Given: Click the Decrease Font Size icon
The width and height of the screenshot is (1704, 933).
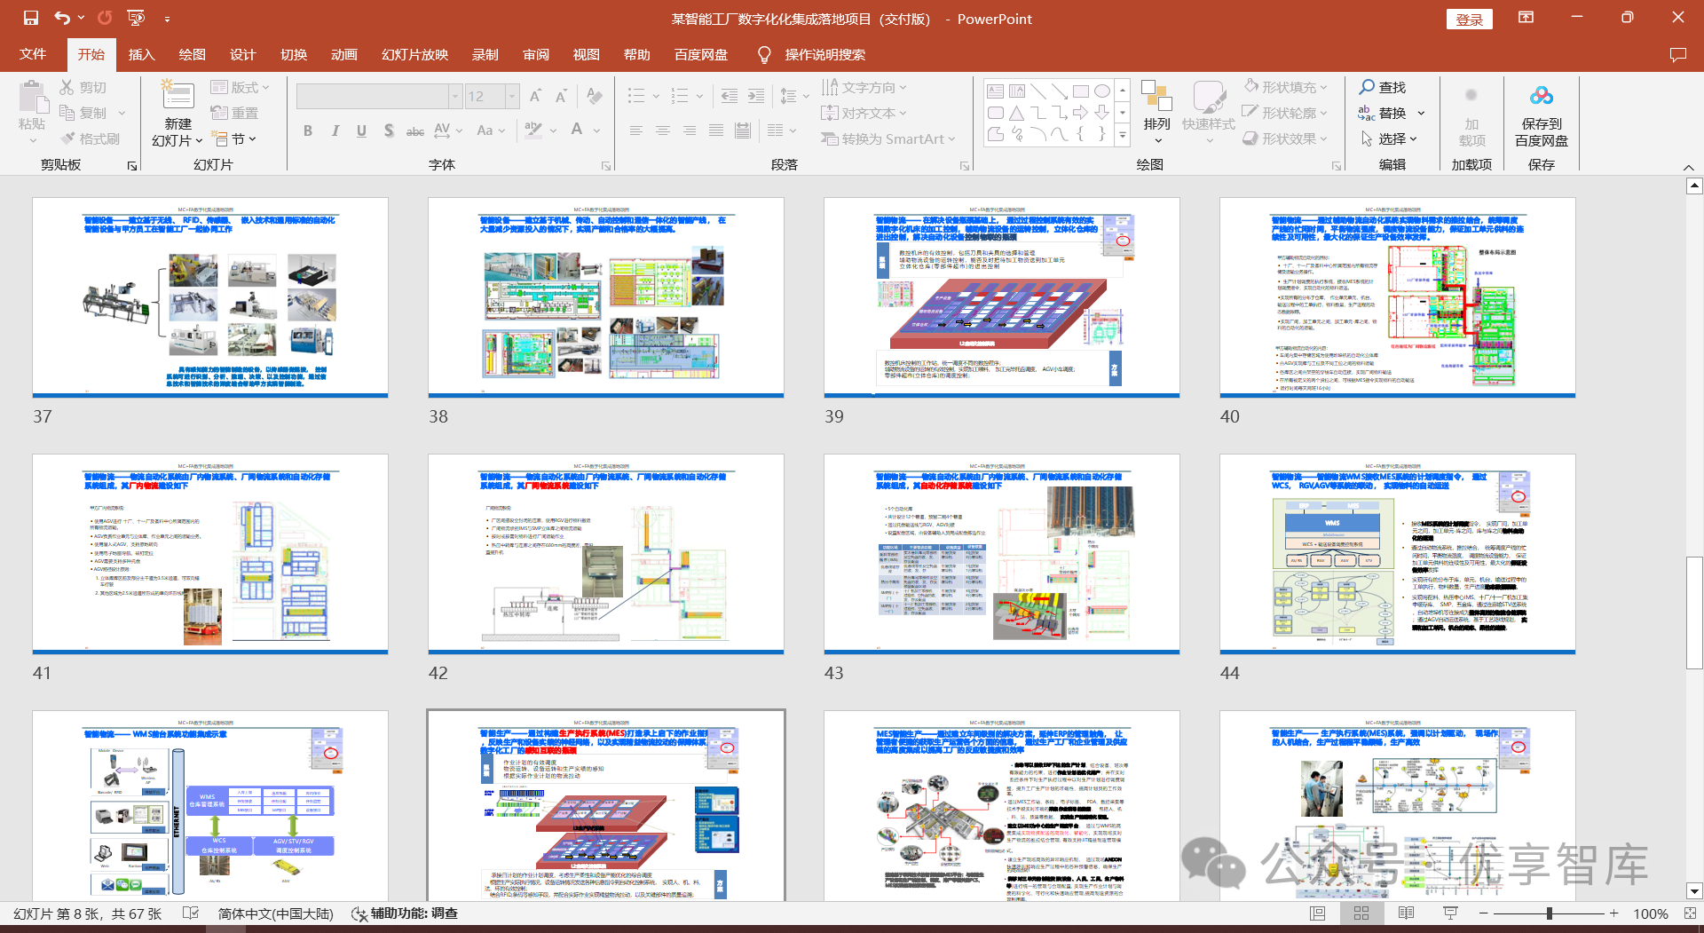Looking at the screenshot, I should [561, 96].
